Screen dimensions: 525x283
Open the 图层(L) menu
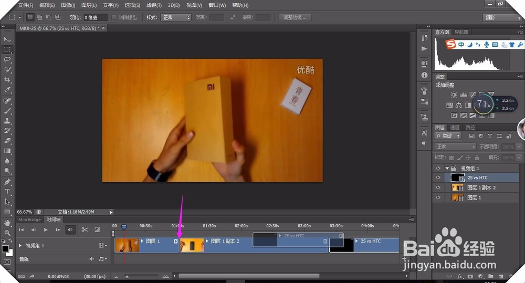[89, 5]
